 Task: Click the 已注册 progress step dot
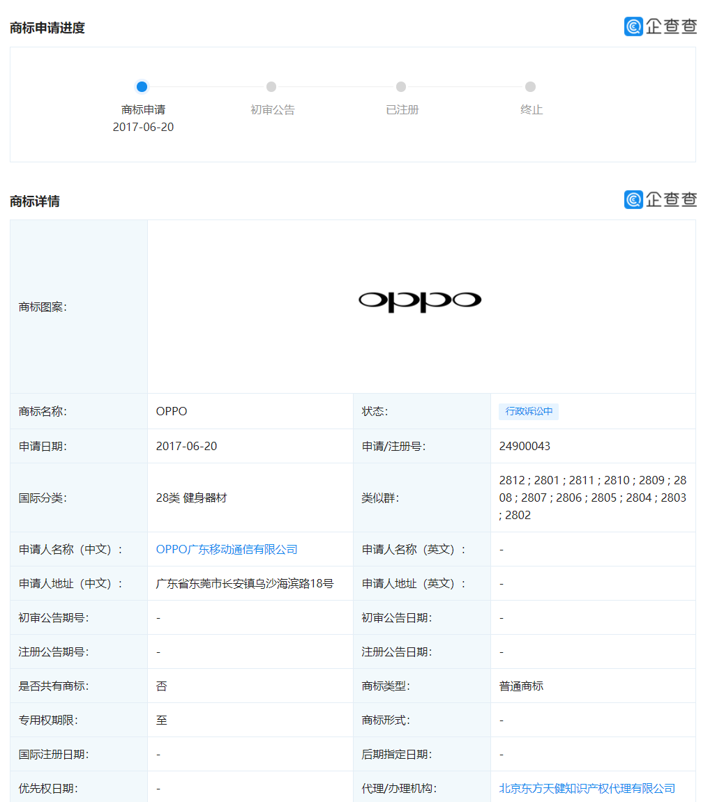pos(401,86)
